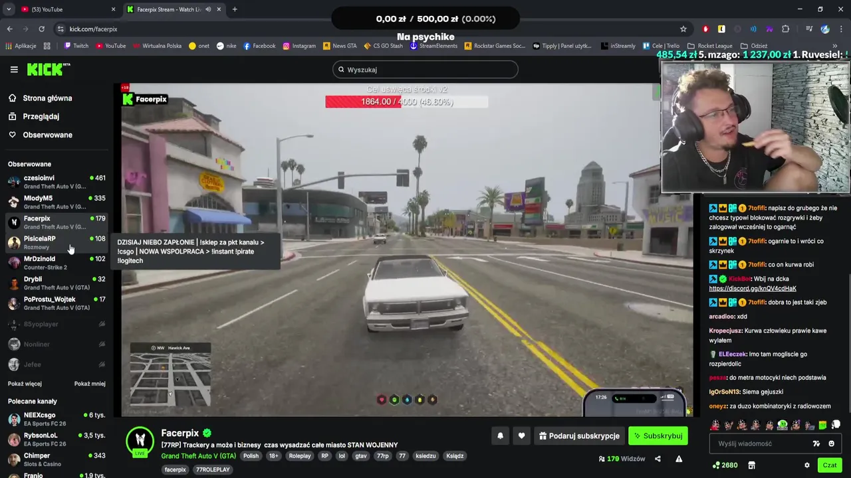This screenshot has width=851, height=478.
Task: Open offline channel Jefee
Action: coord(57,364)
